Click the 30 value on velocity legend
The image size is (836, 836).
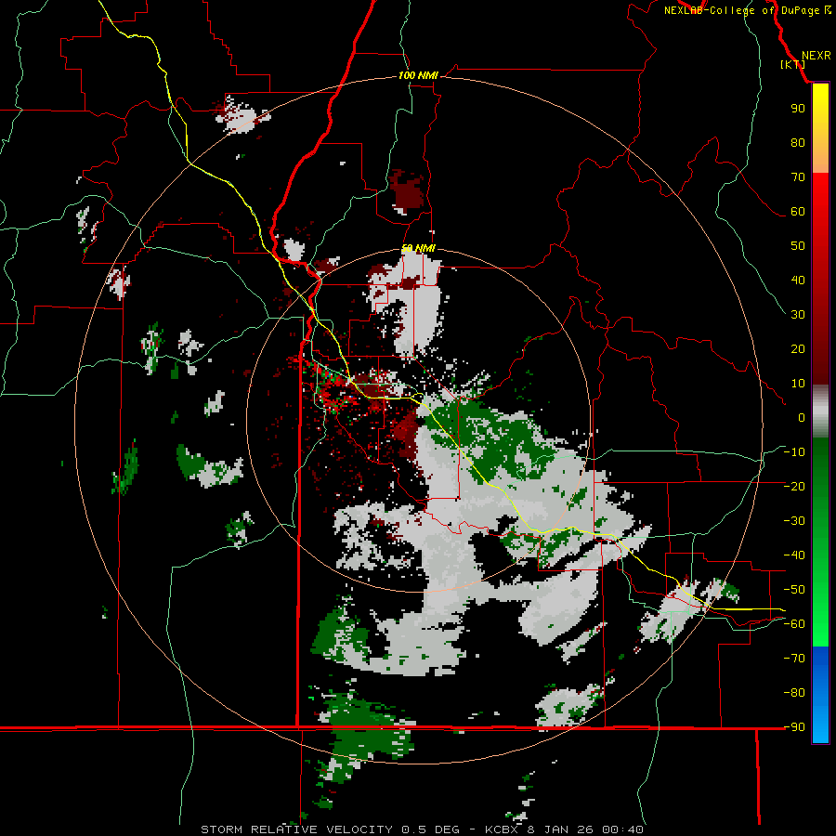click(798, 315)
